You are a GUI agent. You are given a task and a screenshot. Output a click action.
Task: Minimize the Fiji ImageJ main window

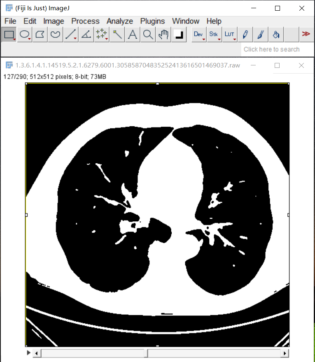point(254,8)
